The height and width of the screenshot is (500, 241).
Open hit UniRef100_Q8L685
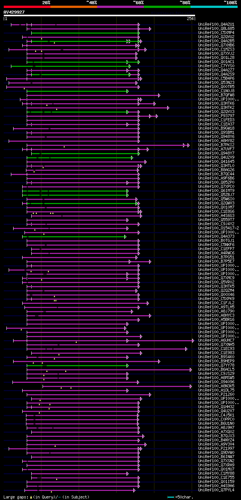tap(217, 28)
